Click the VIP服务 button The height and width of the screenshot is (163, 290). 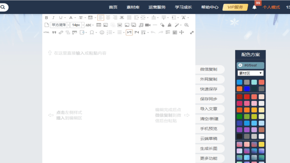[235, 7]
